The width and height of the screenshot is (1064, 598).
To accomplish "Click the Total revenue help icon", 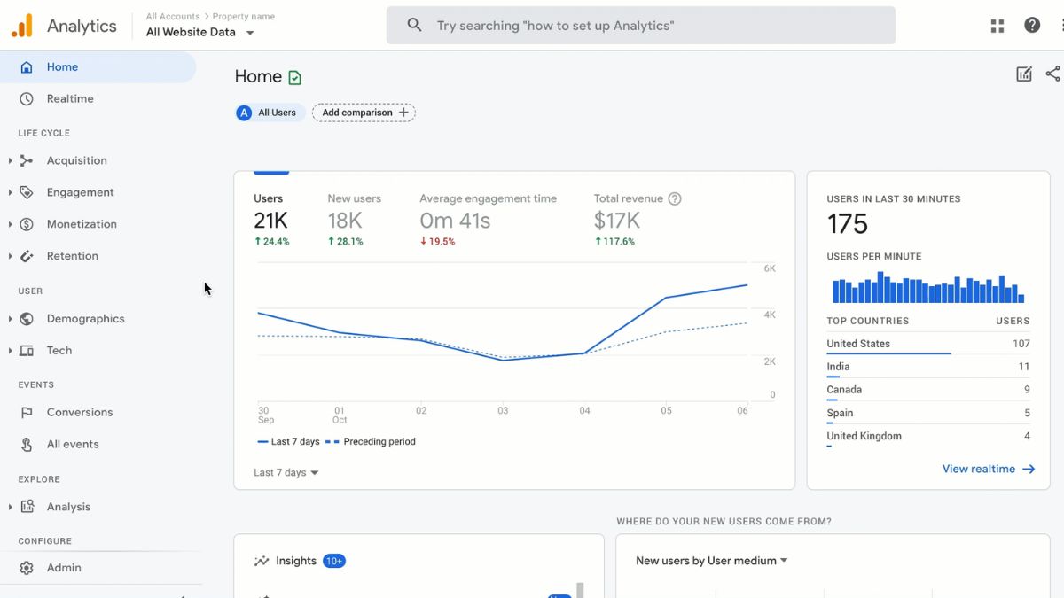I will (675, 198).
